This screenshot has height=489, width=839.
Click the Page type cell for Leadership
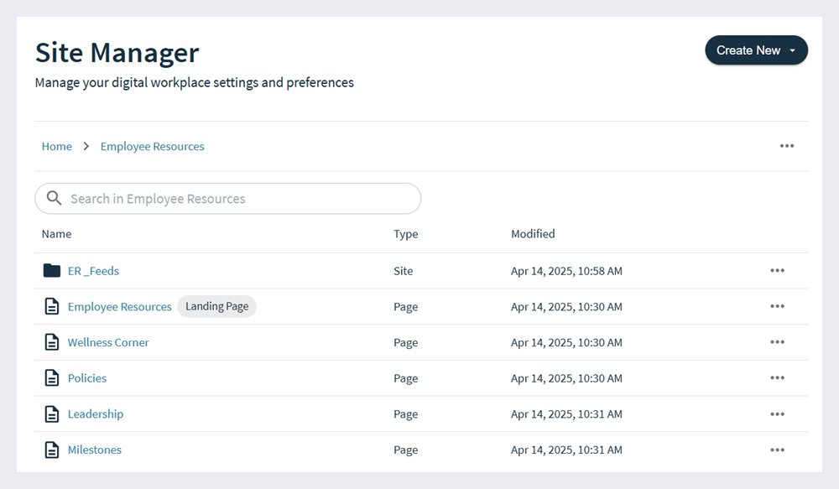(405, 414)
